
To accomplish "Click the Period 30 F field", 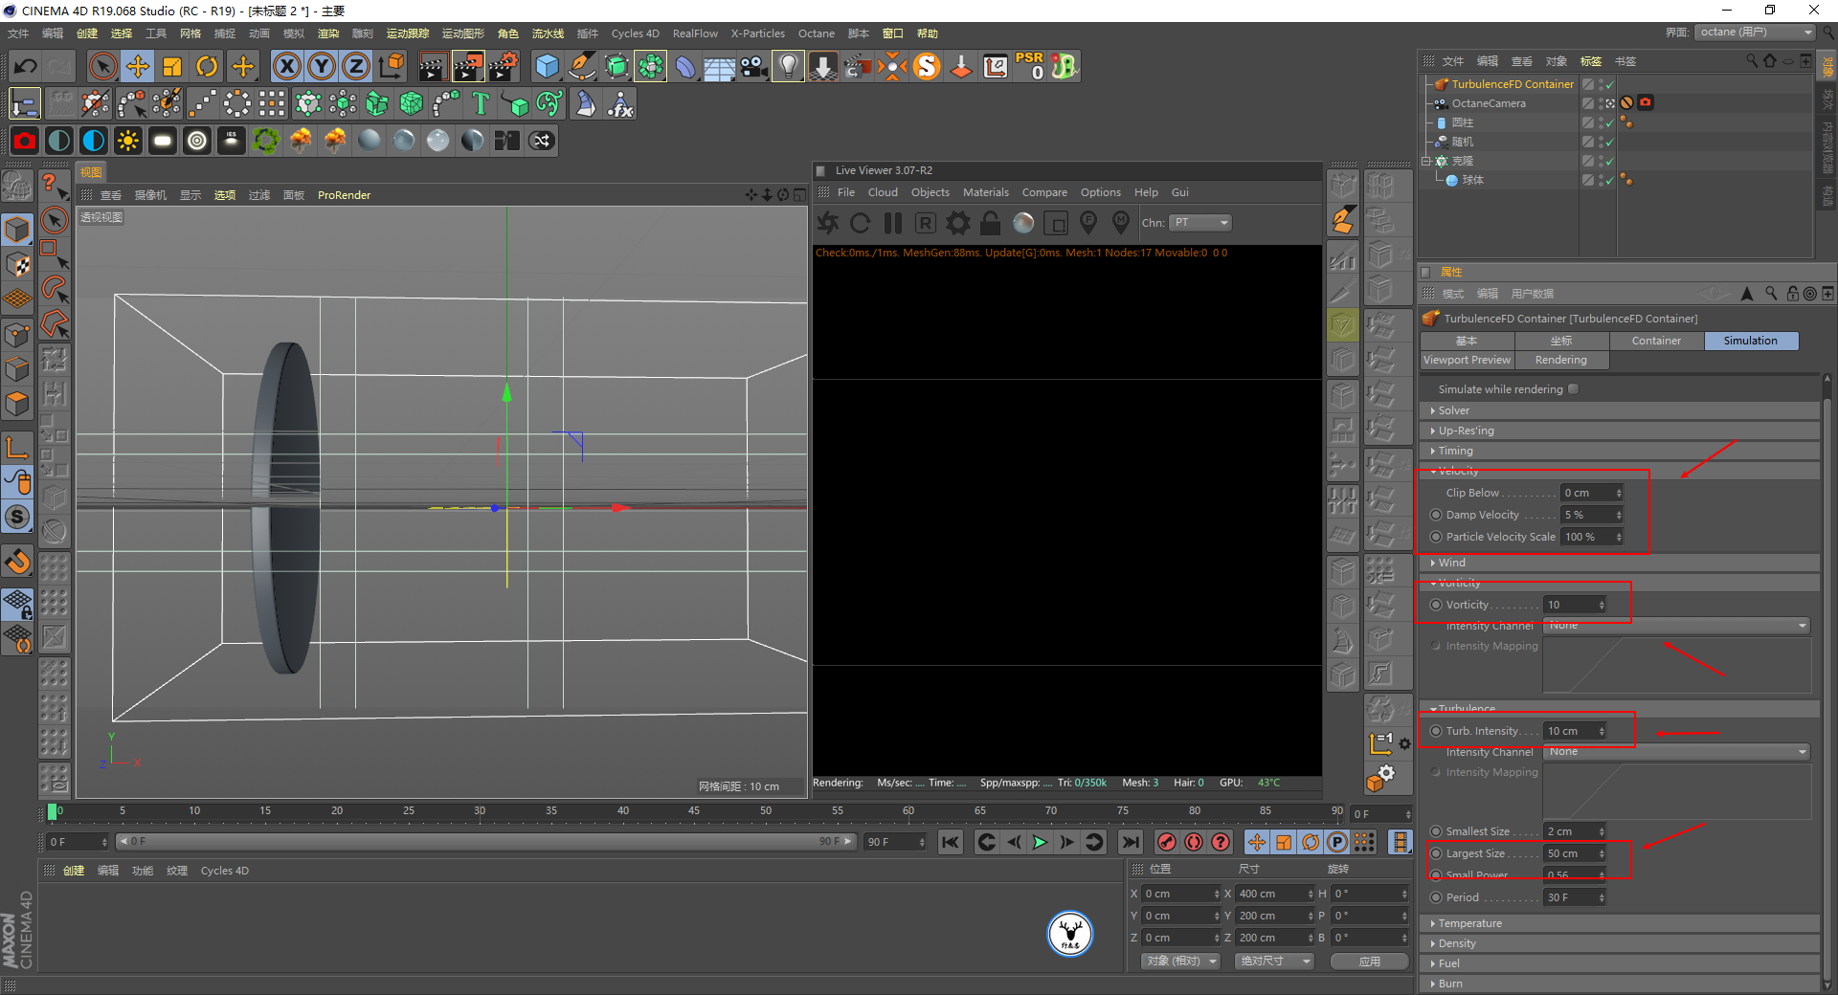I will pos(1574,897).
